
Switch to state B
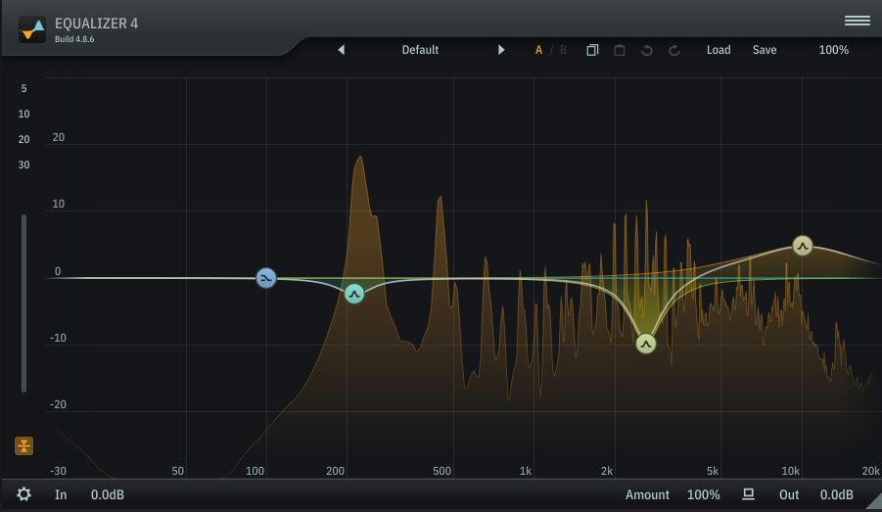pyautogui.click(x=563, y=50)
